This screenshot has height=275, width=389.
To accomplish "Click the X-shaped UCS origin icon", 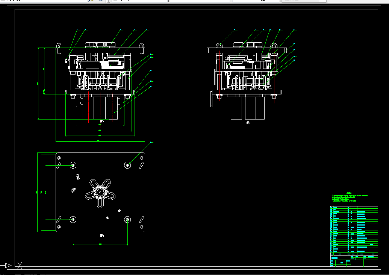I will coord(20,266).
